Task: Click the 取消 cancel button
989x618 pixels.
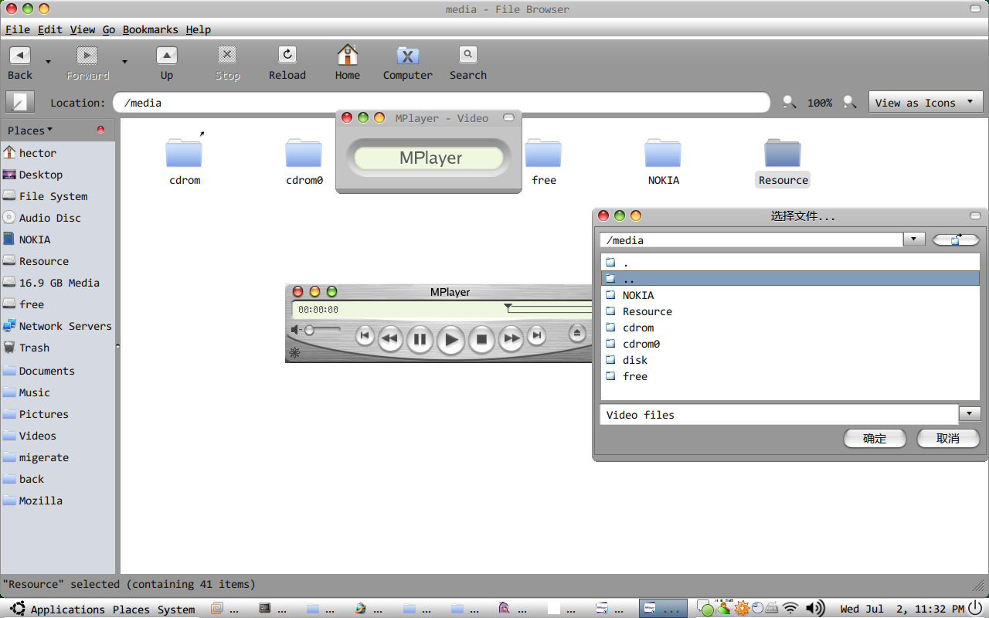Action: click(x=948, y=438)
